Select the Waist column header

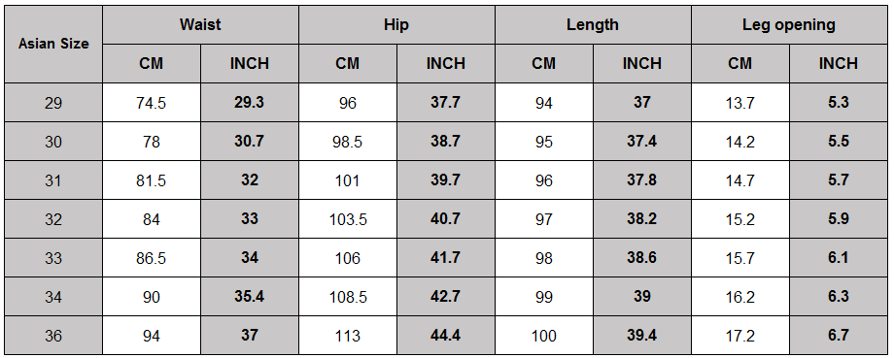coord(201,24)
